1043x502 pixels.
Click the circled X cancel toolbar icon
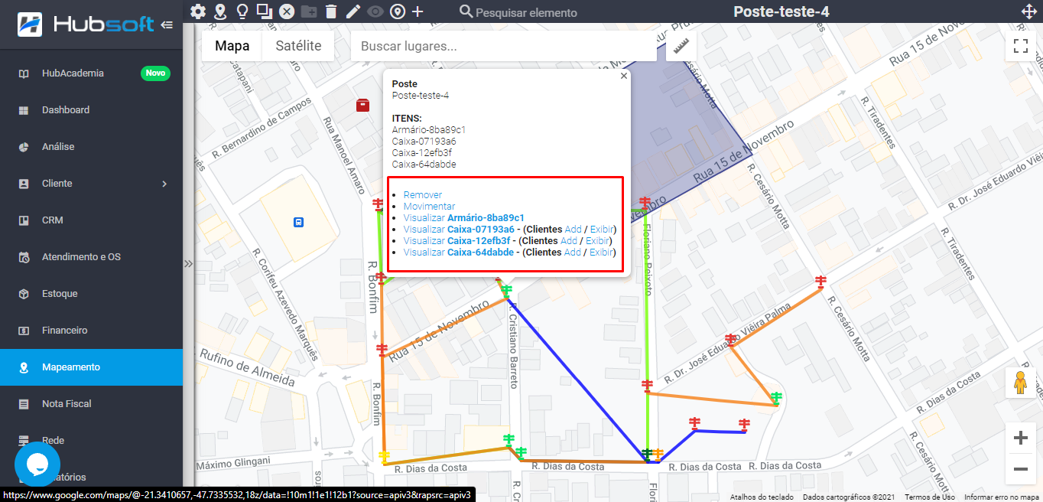point(287,11)
